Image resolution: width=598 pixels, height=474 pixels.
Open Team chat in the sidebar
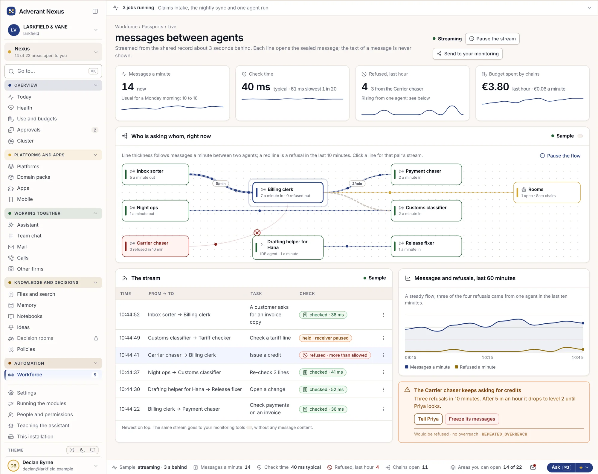tap(53, 236)
